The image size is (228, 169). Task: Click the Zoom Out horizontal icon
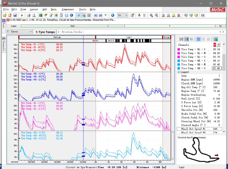tap(168, 15)
